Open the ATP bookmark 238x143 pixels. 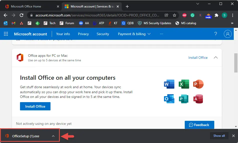98,23
